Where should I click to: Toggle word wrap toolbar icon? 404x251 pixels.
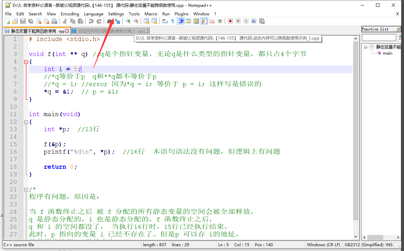165,21
